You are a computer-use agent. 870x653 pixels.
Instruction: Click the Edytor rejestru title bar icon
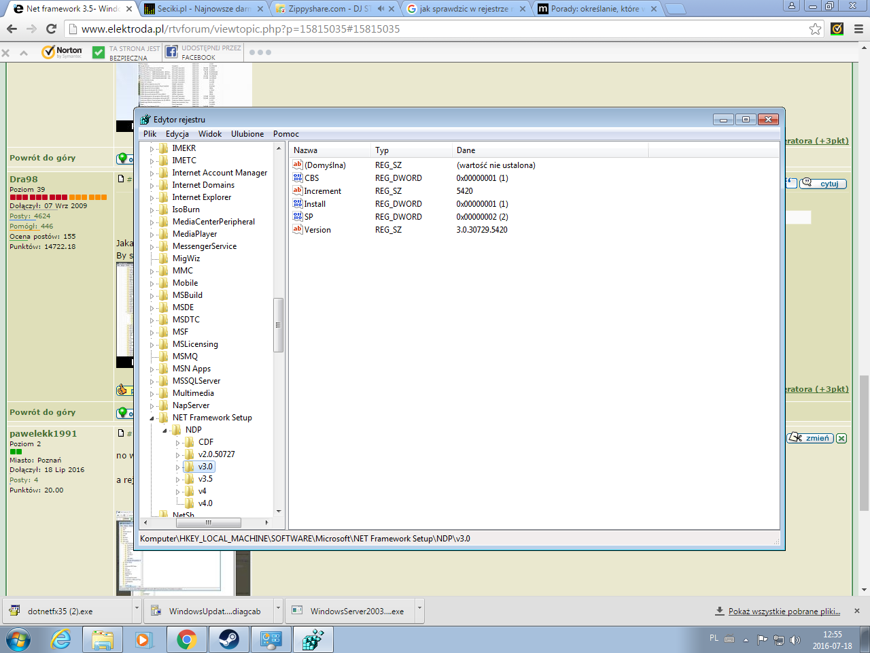pos(145,119)
